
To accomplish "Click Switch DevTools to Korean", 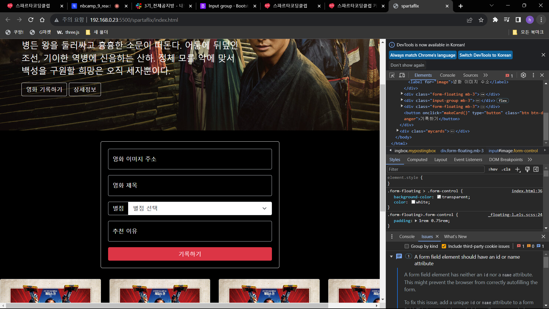I will (485, 55).
